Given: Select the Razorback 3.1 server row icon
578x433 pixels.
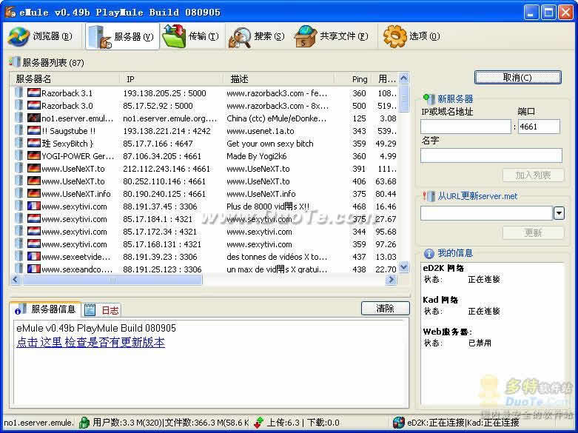Looking at the screenshot, I should click(19, 93).
